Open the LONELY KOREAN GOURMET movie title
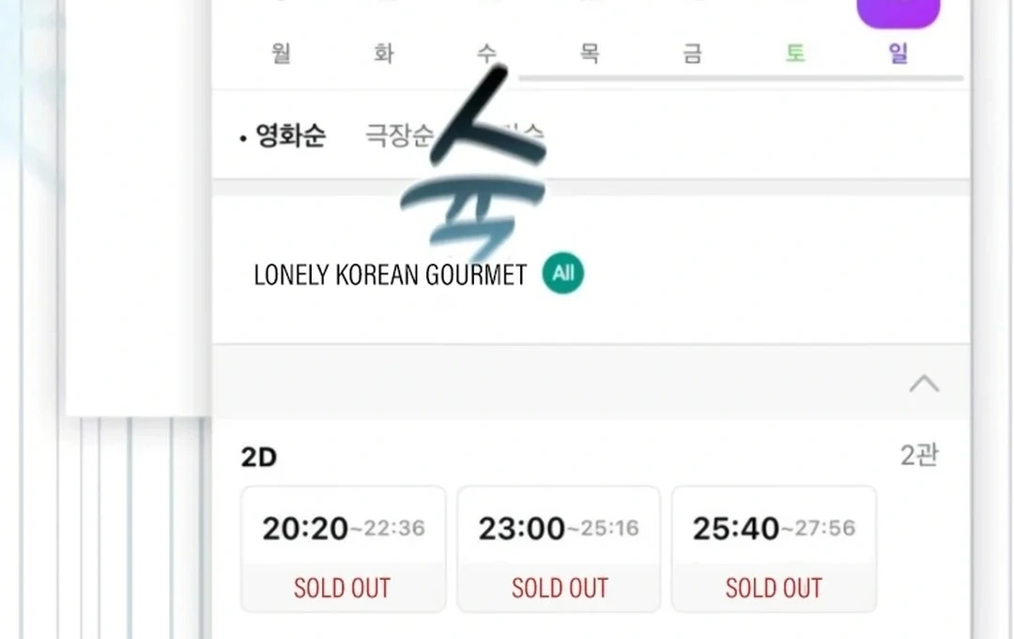This screenshot has height=639, width=1014. point(390,275)
